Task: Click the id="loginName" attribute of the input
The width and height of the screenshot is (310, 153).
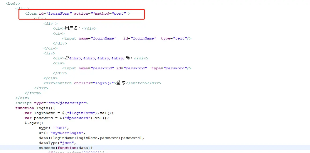Action: (140, 38)
